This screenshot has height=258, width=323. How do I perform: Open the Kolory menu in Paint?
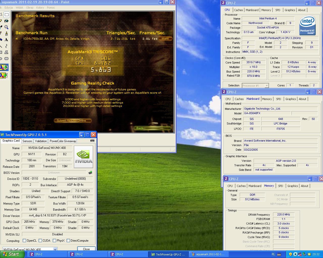[x=40, y=8]
